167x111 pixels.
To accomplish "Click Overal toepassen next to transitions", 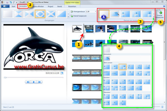I will (x=79, y=16).
